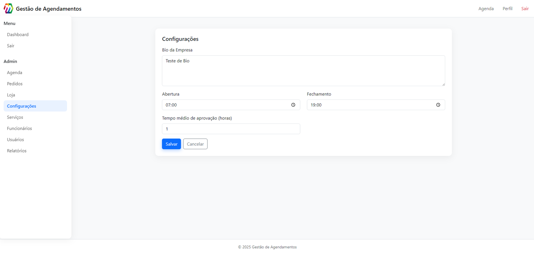Click red Sair link in top bar
Viewport: 534px width, 254px height.
pyautogui.click(x=525, y=9)
